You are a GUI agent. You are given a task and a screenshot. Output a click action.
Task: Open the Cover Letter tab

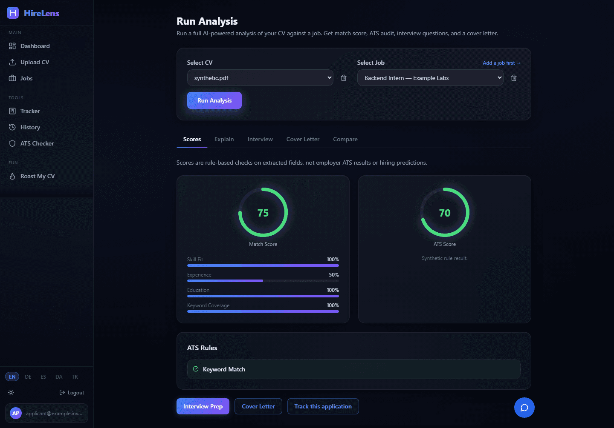(x=303, y=139)
